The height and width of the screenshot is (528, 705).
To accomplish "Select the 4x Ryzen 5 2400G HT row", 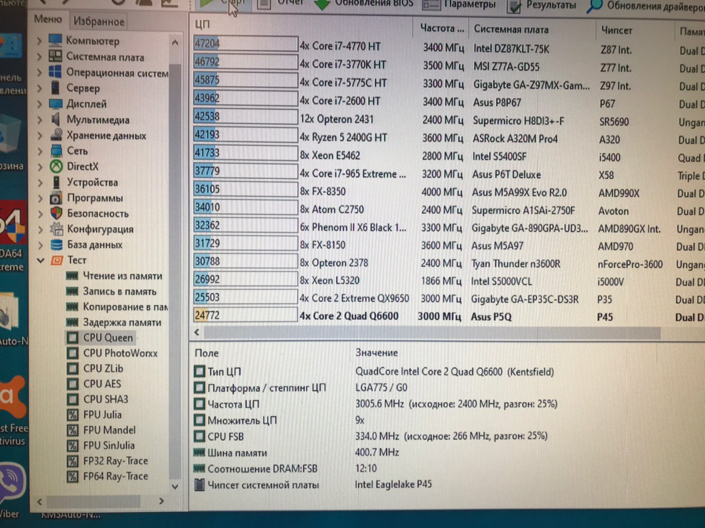I will [449, 137].
